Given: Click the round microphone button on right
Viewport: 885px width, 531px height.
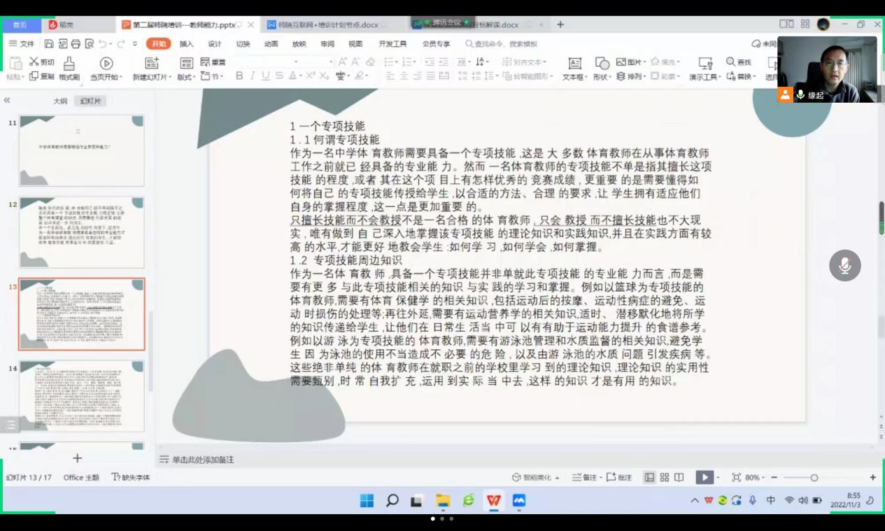Looking at the screenshot, I should point(844,266).
